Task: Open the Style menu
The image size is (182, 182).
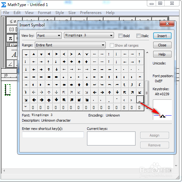Action: pyautogui.click(x=60, y=13)
